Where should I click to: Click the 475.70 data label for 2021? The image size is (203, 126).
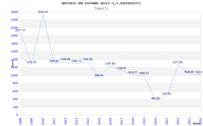pyautogui.click(x=166, y=94)
